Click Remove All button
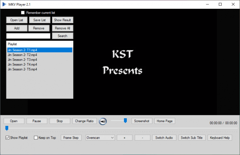Image resolution: width=240 pixels, height=155 pixels. (x=62, y=28)
